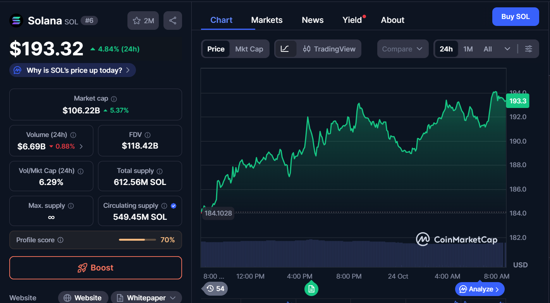Screen dimensions: 550x303
Task: Click the Profile score progress bar
Action: [137, 240]
